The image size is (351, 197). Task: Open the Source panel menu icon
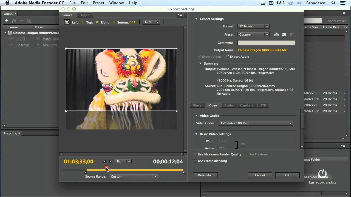click(x=180, y=15)
